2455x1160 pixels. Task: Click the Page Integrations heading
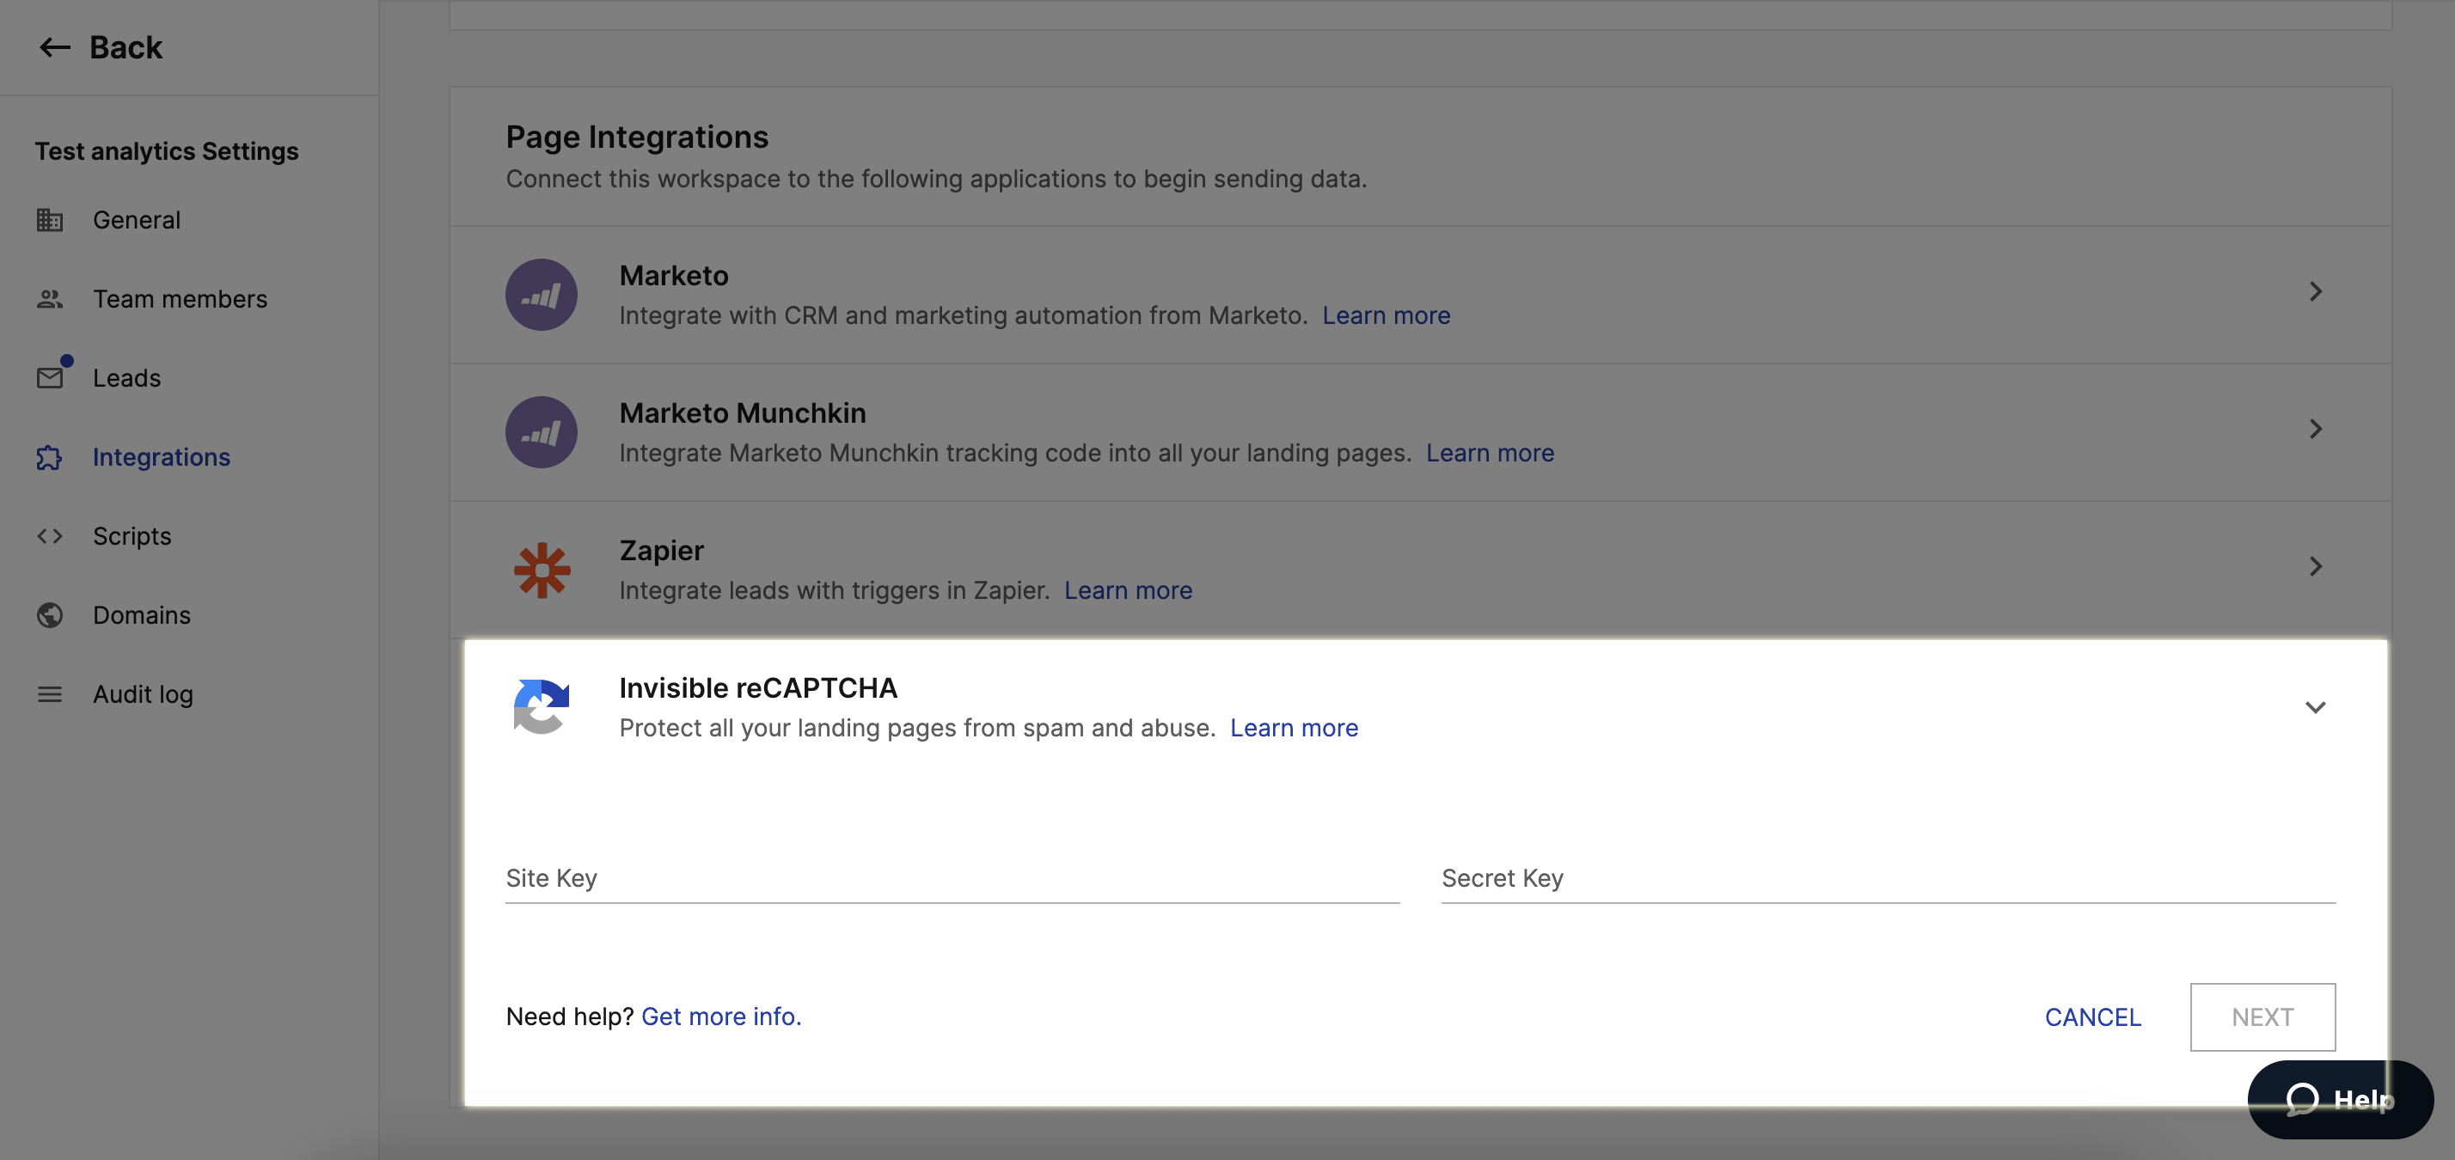[x=637, y=137]
